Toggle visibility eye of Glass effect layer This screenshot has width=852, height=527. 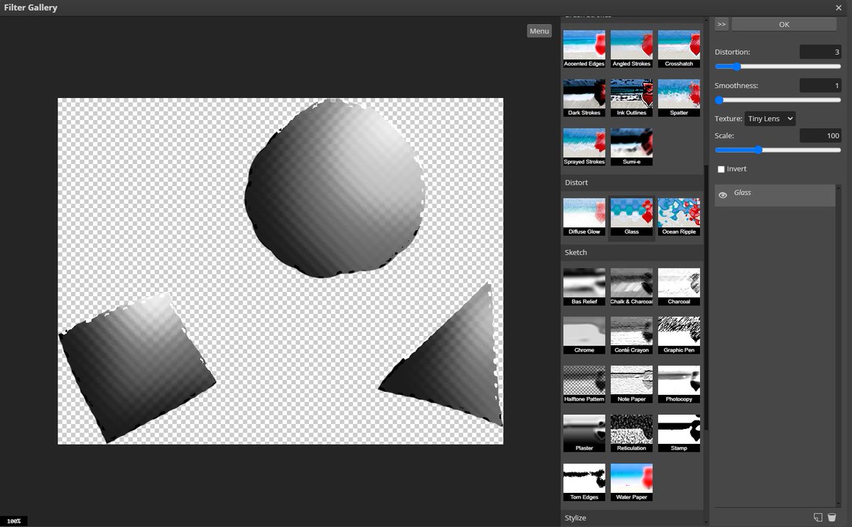click(723, 195)
